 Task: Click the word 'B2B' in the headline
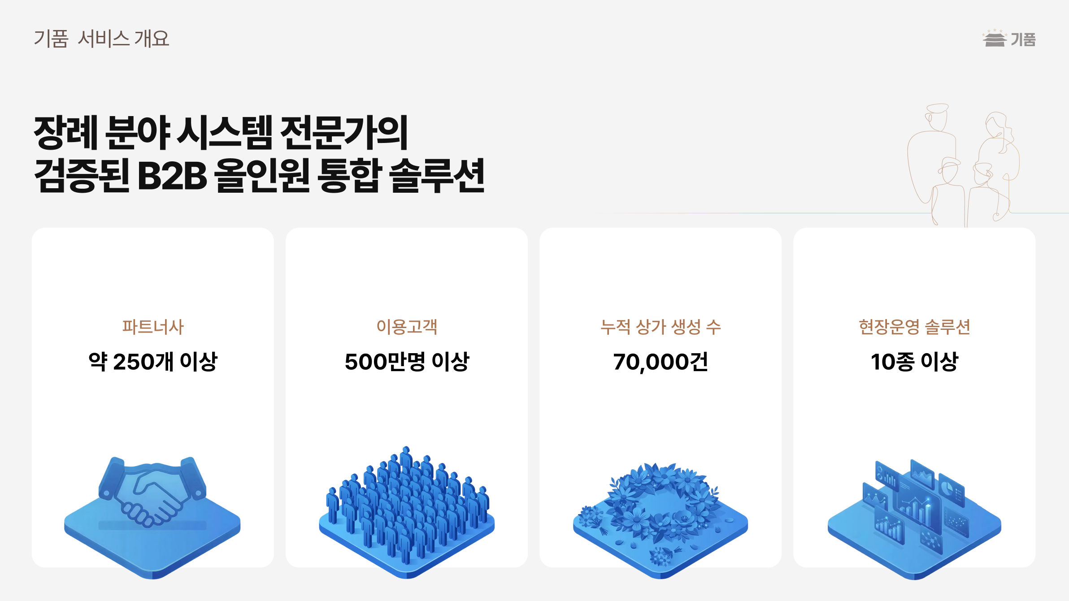tap(172, 175)
